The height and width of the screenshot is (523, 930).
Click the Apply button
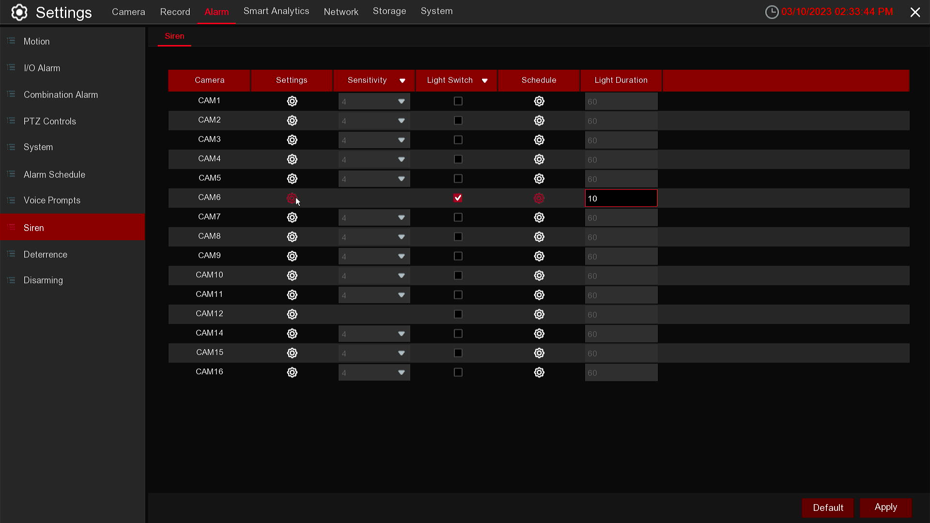coord(885,507)
